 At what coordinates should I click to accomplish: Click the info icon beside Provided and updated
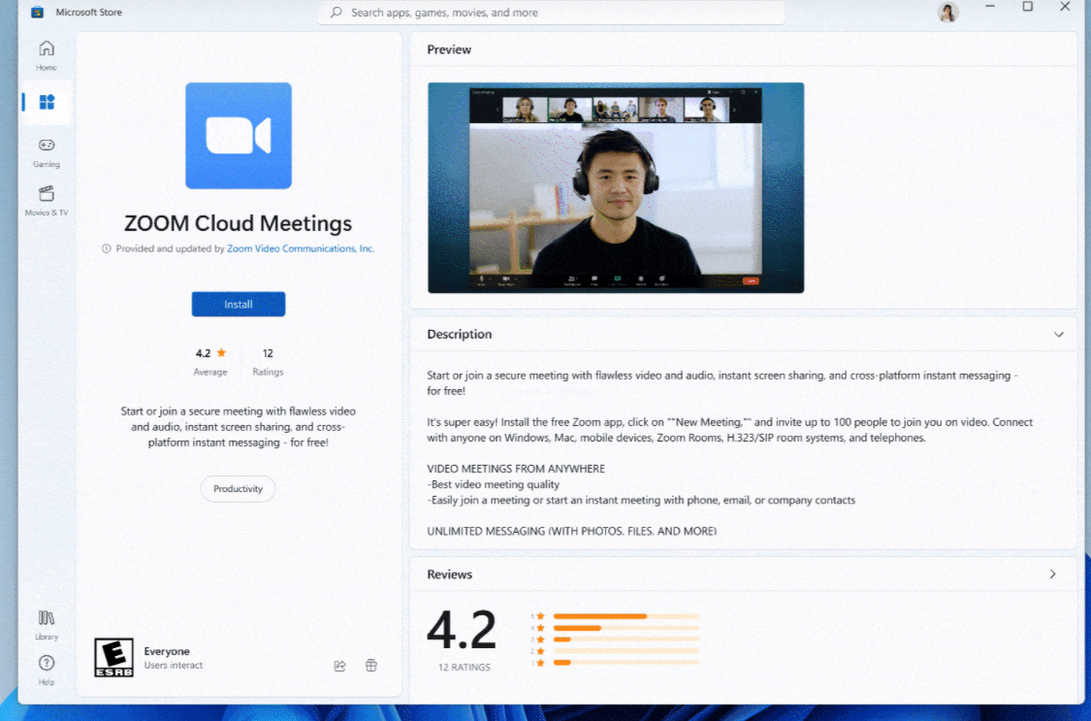[107, 248]
